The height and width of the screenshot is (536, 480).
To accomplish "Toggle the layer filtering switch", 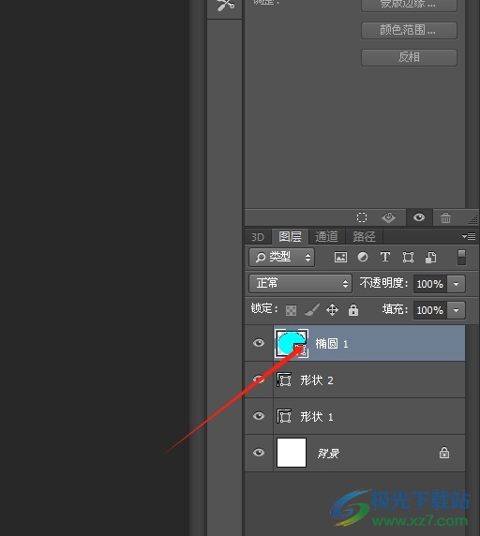I will point(461,257).
